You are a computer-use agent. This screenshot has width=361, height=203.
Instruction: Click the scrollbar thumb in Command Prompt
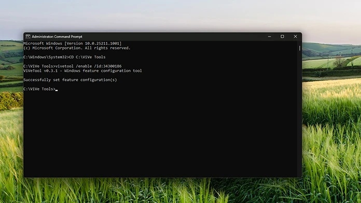point(299,48)
